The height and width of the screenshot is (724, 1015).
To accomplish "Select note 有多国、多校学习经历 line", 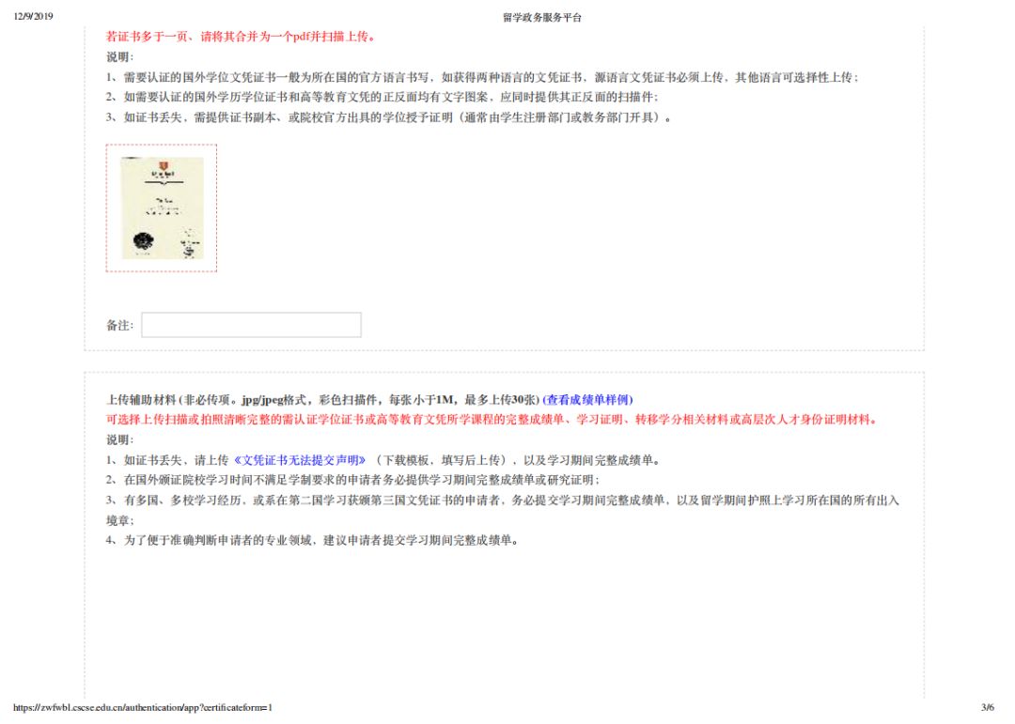I will click(503, 510).
